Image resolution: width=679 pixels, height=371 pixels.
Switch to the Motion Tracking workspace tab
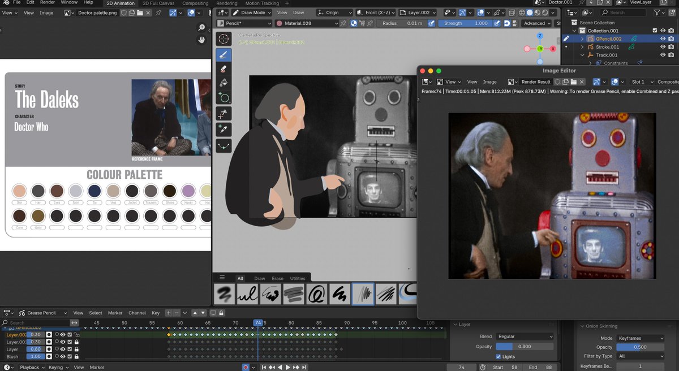[263, 3]
